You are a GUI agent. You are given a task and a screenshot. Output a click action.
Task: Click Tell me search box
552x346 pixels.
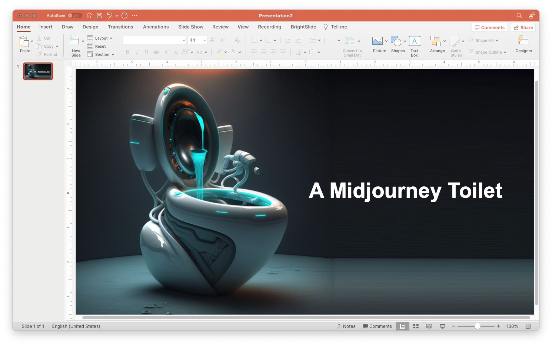coord(335,27)
